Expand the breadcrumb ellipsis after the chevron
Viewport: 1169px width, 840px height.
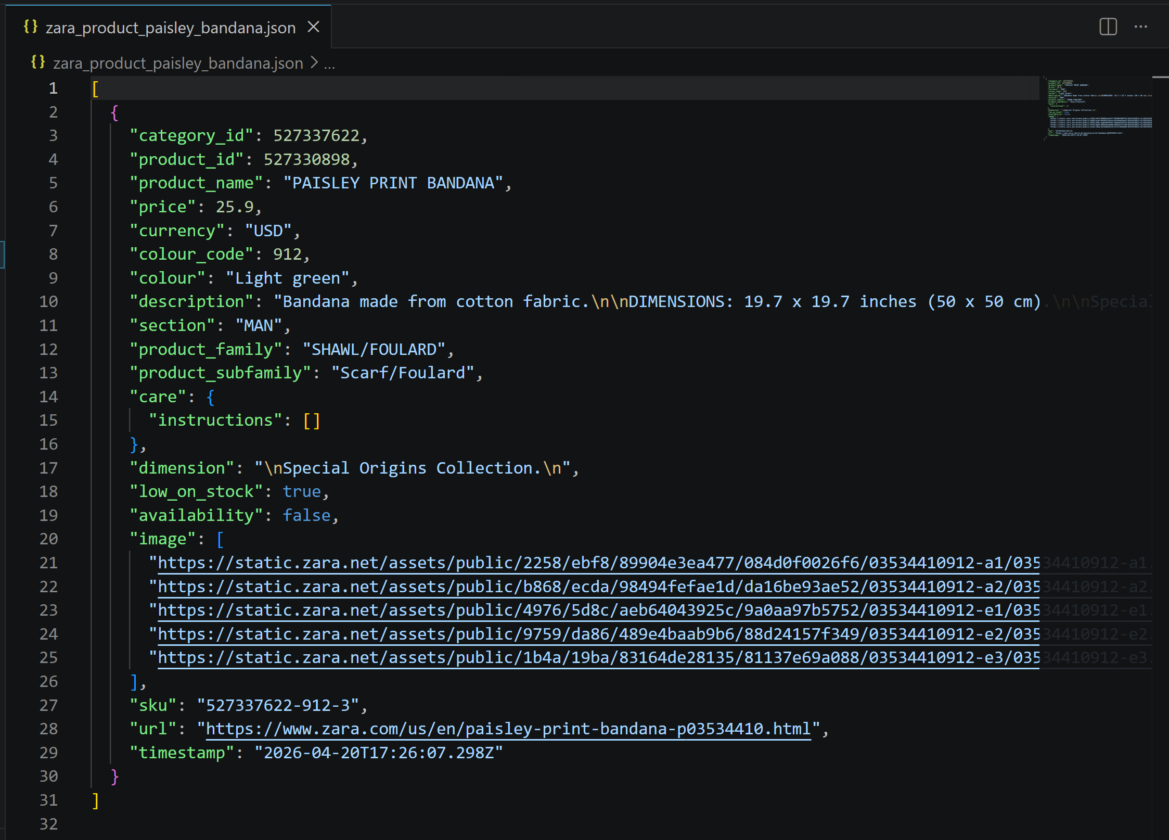pyautogui.click(x=329, y=64)
